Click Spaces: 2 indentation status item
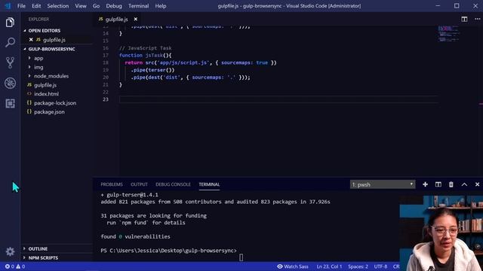This screenshot has width=483, height=271. [x=358, y=266]
